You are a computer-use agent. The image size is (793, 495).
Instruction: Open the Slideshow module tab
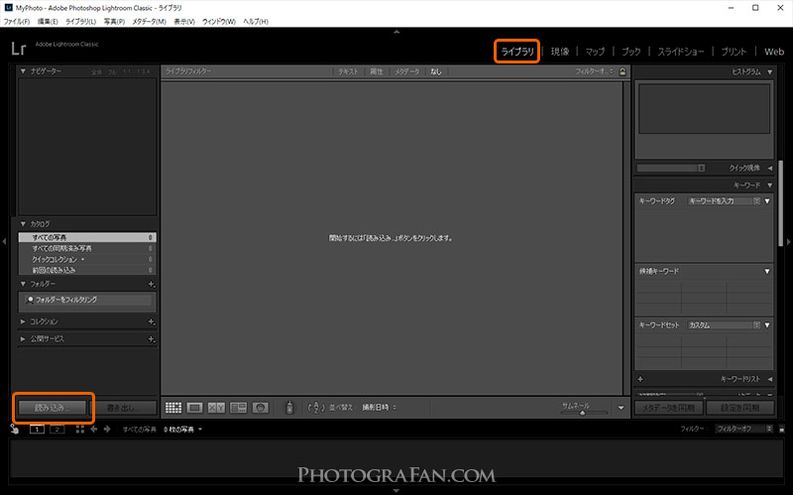pos(681,52)
